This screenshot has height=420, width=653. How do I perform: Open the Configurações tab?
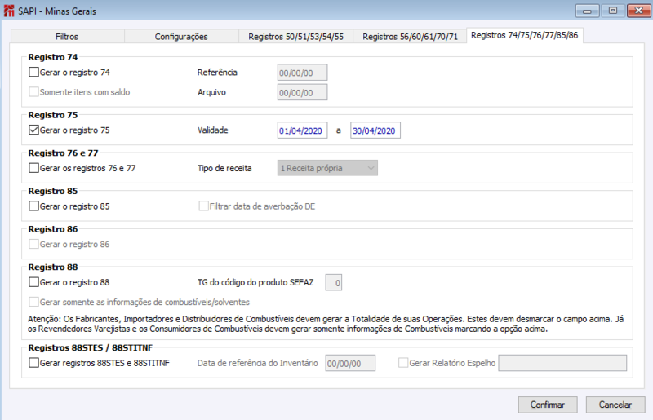[181, 37]
